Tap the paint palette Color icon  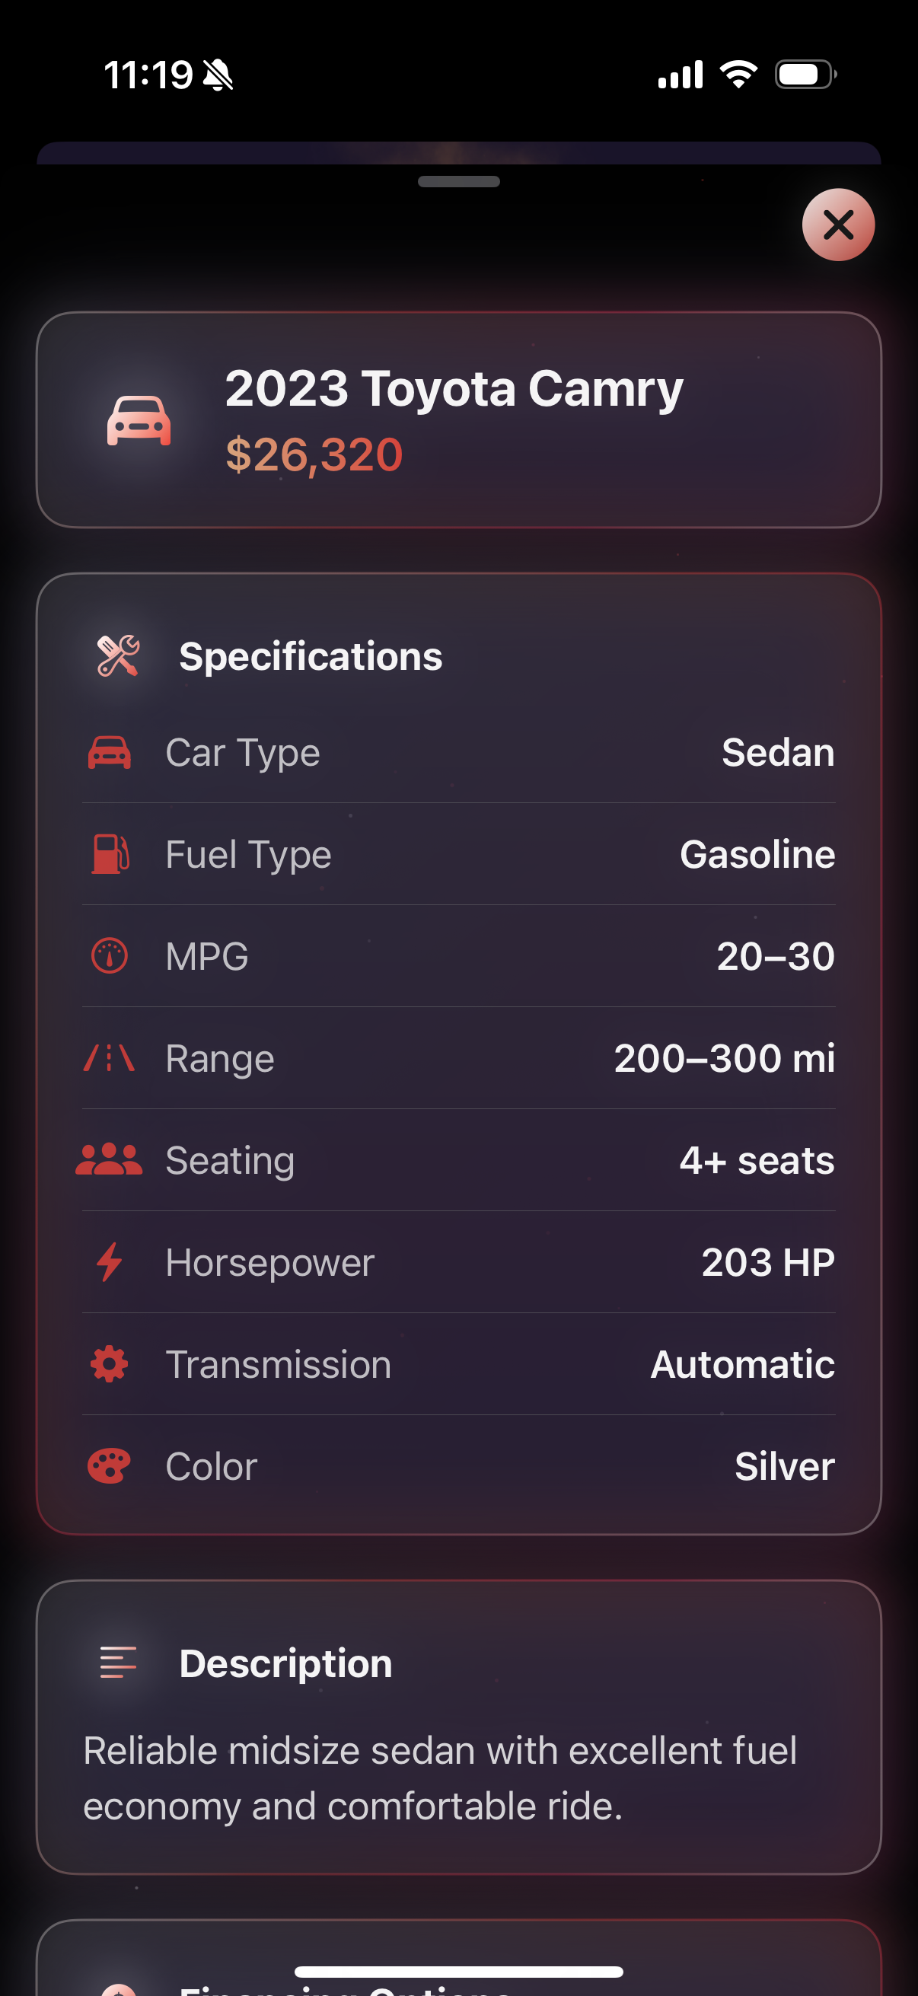[109, 1466]
